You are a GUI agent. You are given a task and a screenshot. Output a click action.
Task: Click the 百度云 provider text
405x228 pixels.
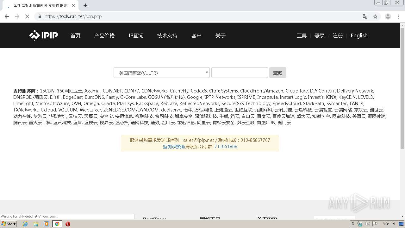[264, 116]
